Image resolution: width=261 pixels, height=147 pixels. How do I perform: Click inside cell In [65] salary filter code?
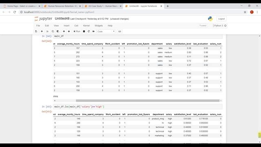click(x=138, y=107)
